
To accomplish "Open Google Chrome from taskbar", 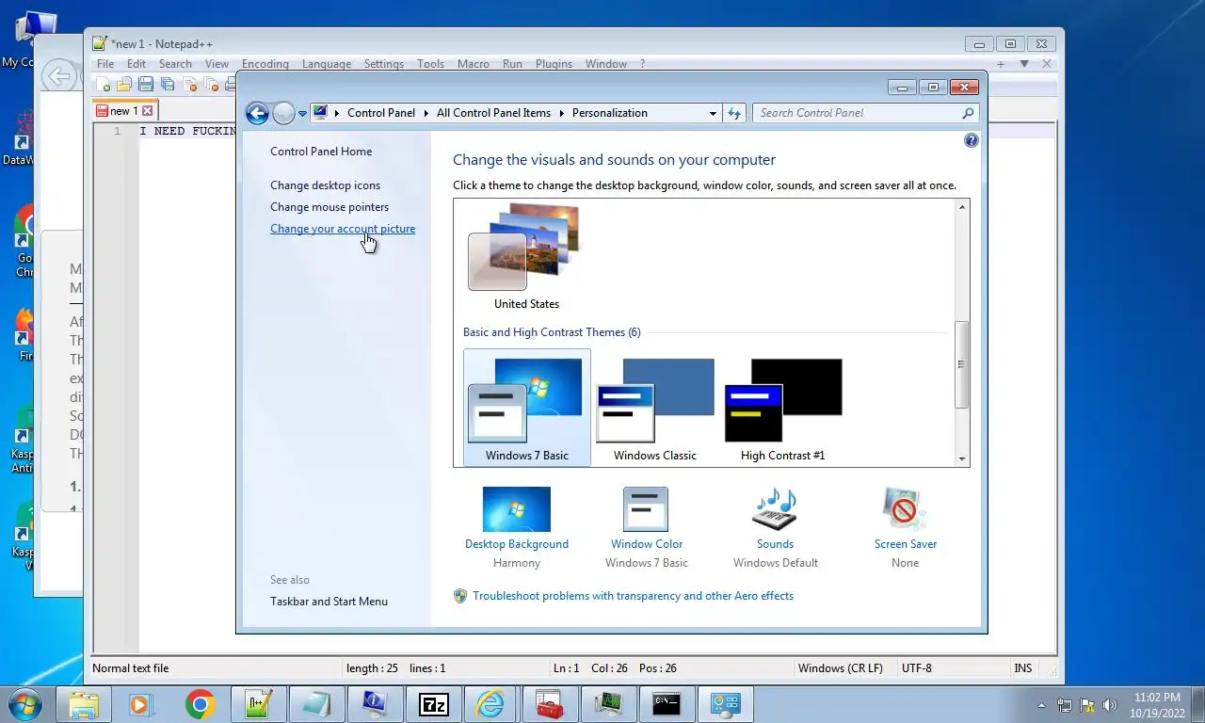I will (x=200, y=704).
